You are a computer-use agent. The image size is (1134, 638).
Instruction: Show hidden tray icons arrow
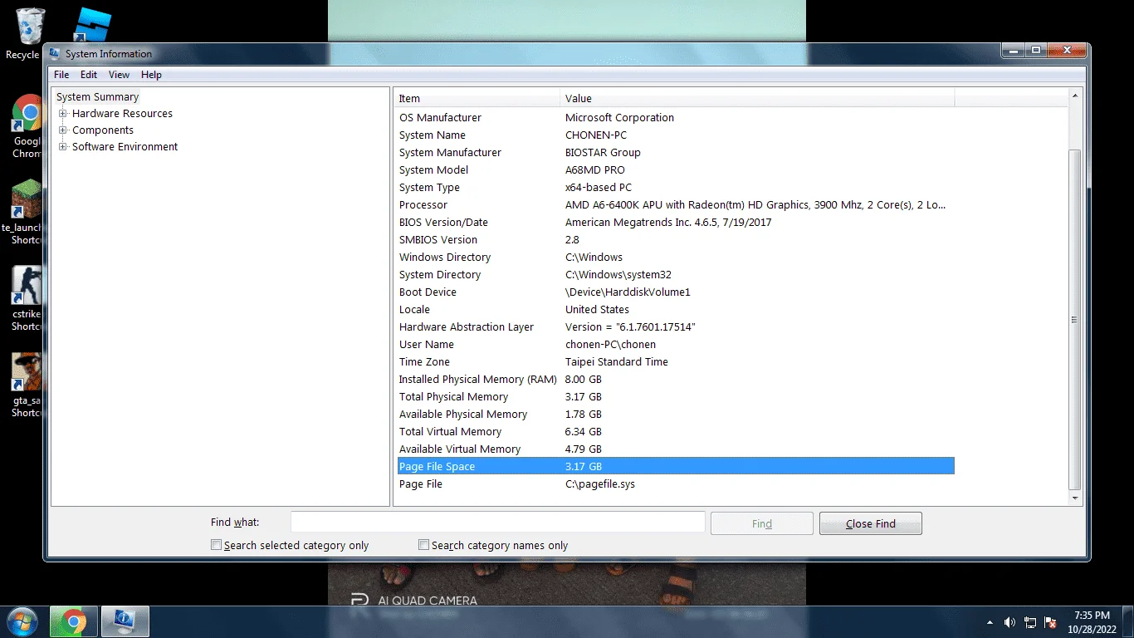tap(990, 622)
